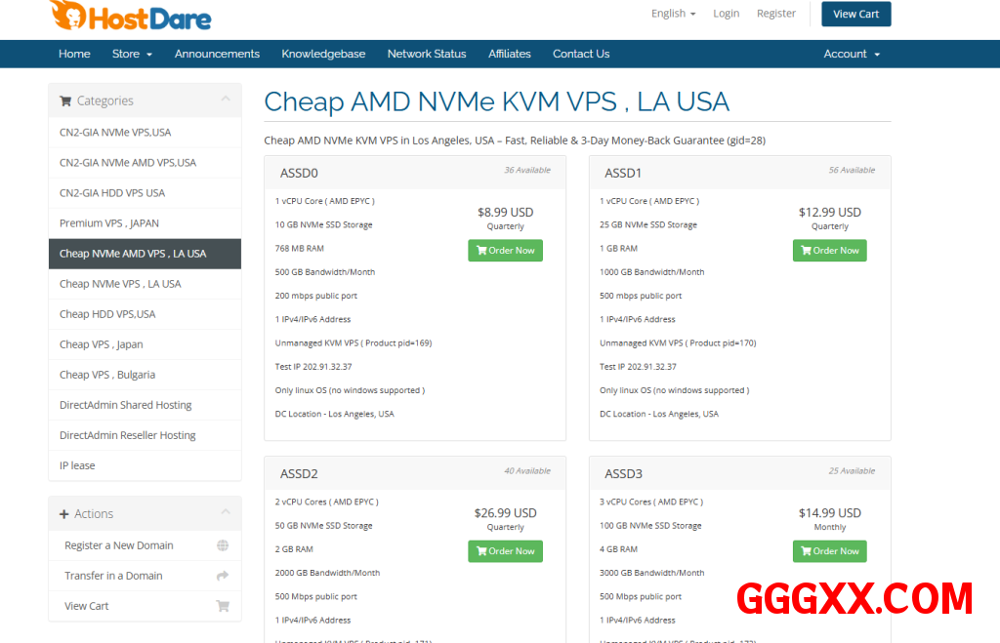Screen dimensions: 1000x643
Task: Open the Network Status page
Action: click(427, 54)
